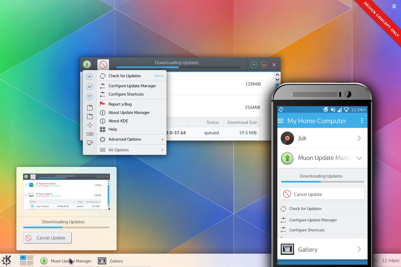This screenshot has width=401, height=267.
Task: Click the "128MiB" size value
Action: (x=253, y=84)
